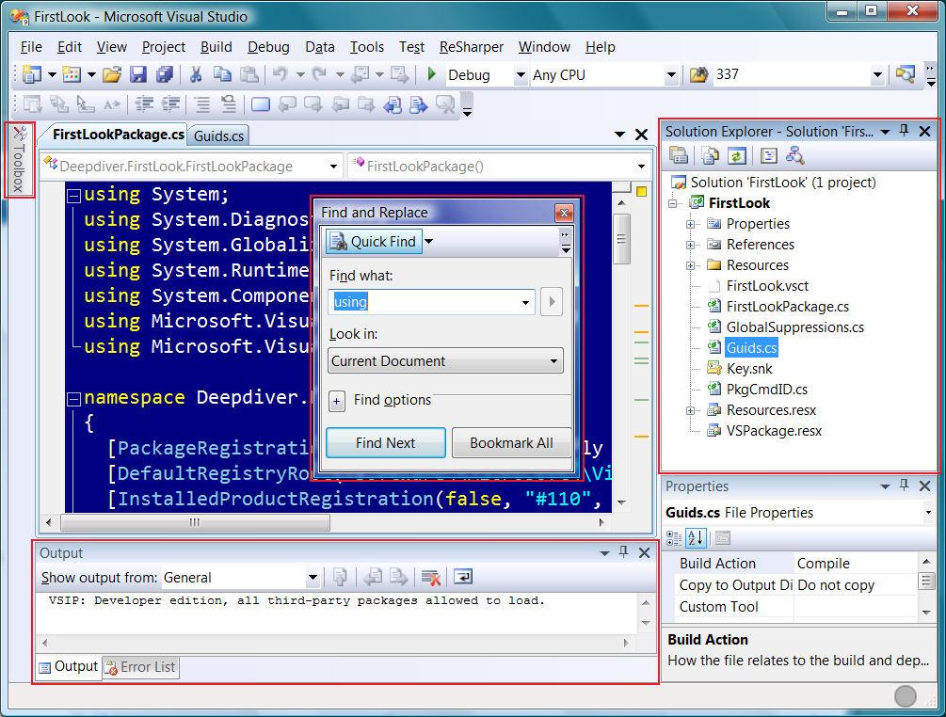Open the Quick Find mode dropdown arrow
Screen dimensions: 946x717
429,241
